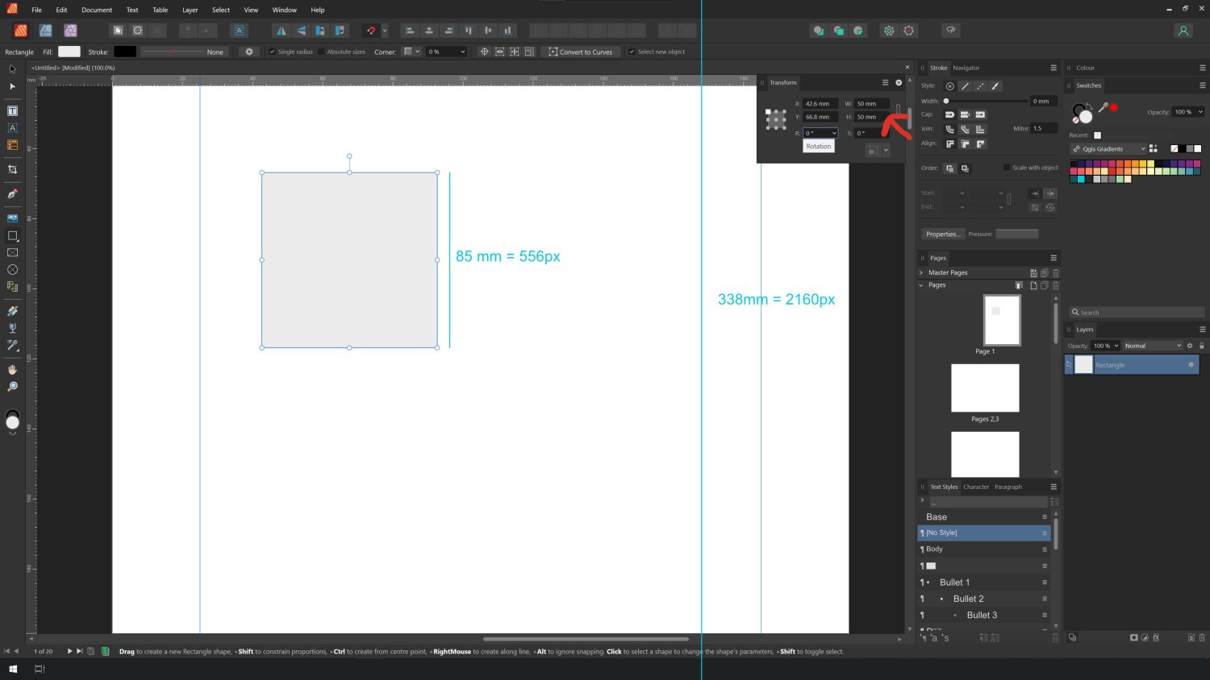Image resolution: width=1210 pixels, height=680 pixels.
Task: Switch to the Navigator tab
Action: coord(966,68)
